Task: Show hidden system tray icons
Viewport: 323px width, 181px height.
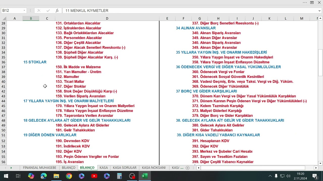Action: (270, 176)
